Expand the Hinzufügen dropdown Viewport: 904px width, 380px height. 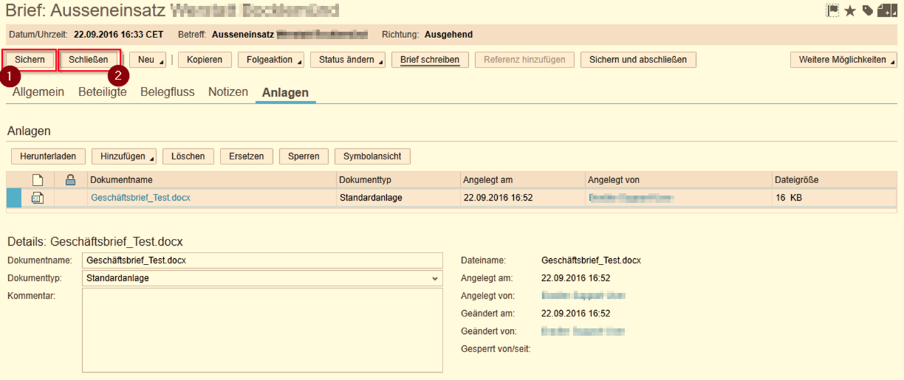(123, 156)
